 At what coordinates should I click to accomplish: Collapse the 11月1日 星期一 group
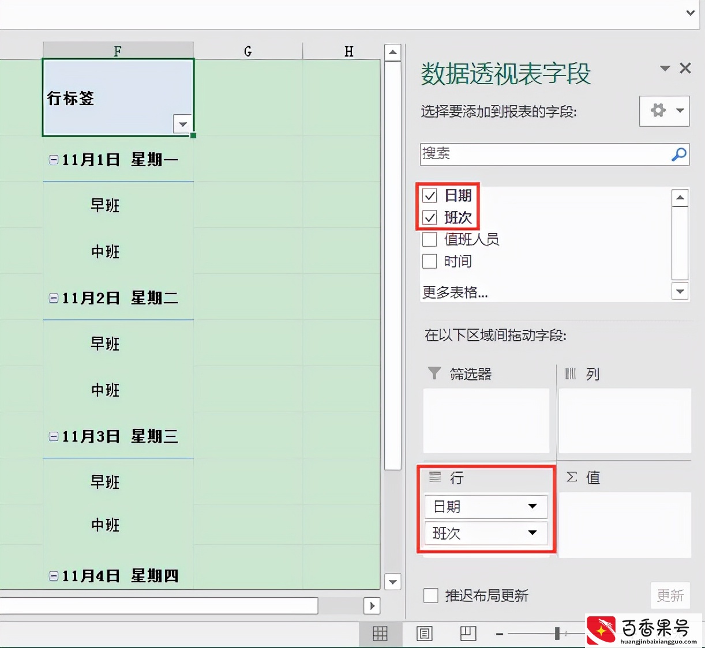[54, 160]
